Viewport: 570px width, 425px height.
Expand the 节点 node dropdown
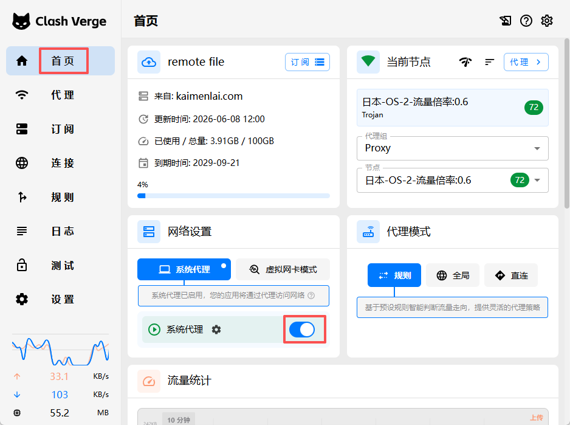click(x=453, y=180)
